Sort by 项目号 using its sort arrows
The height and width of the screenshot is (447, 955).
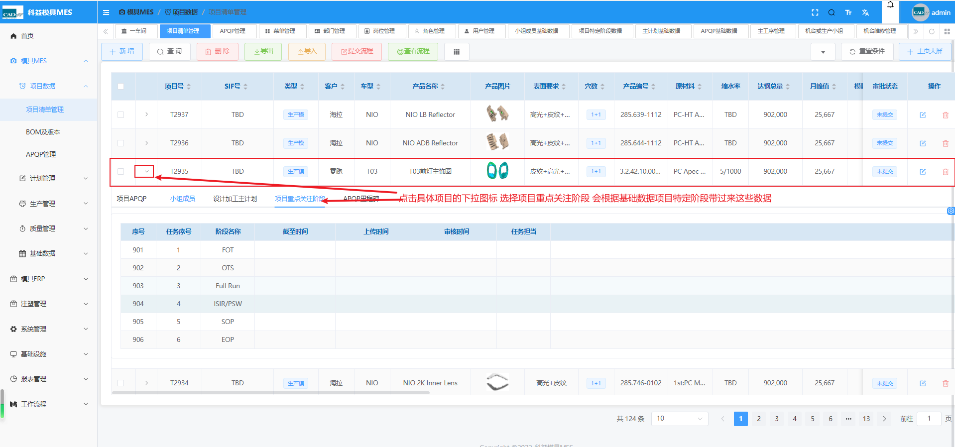tap(189, 87)
